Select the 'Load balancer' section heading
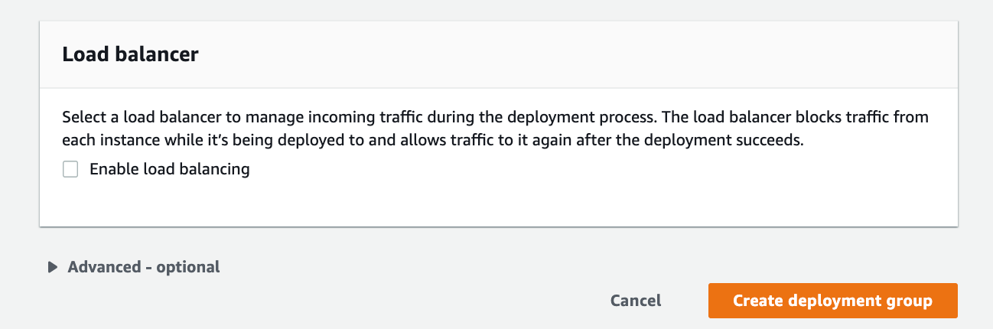This screenshot has width=993, height=329. pos(130,54)
